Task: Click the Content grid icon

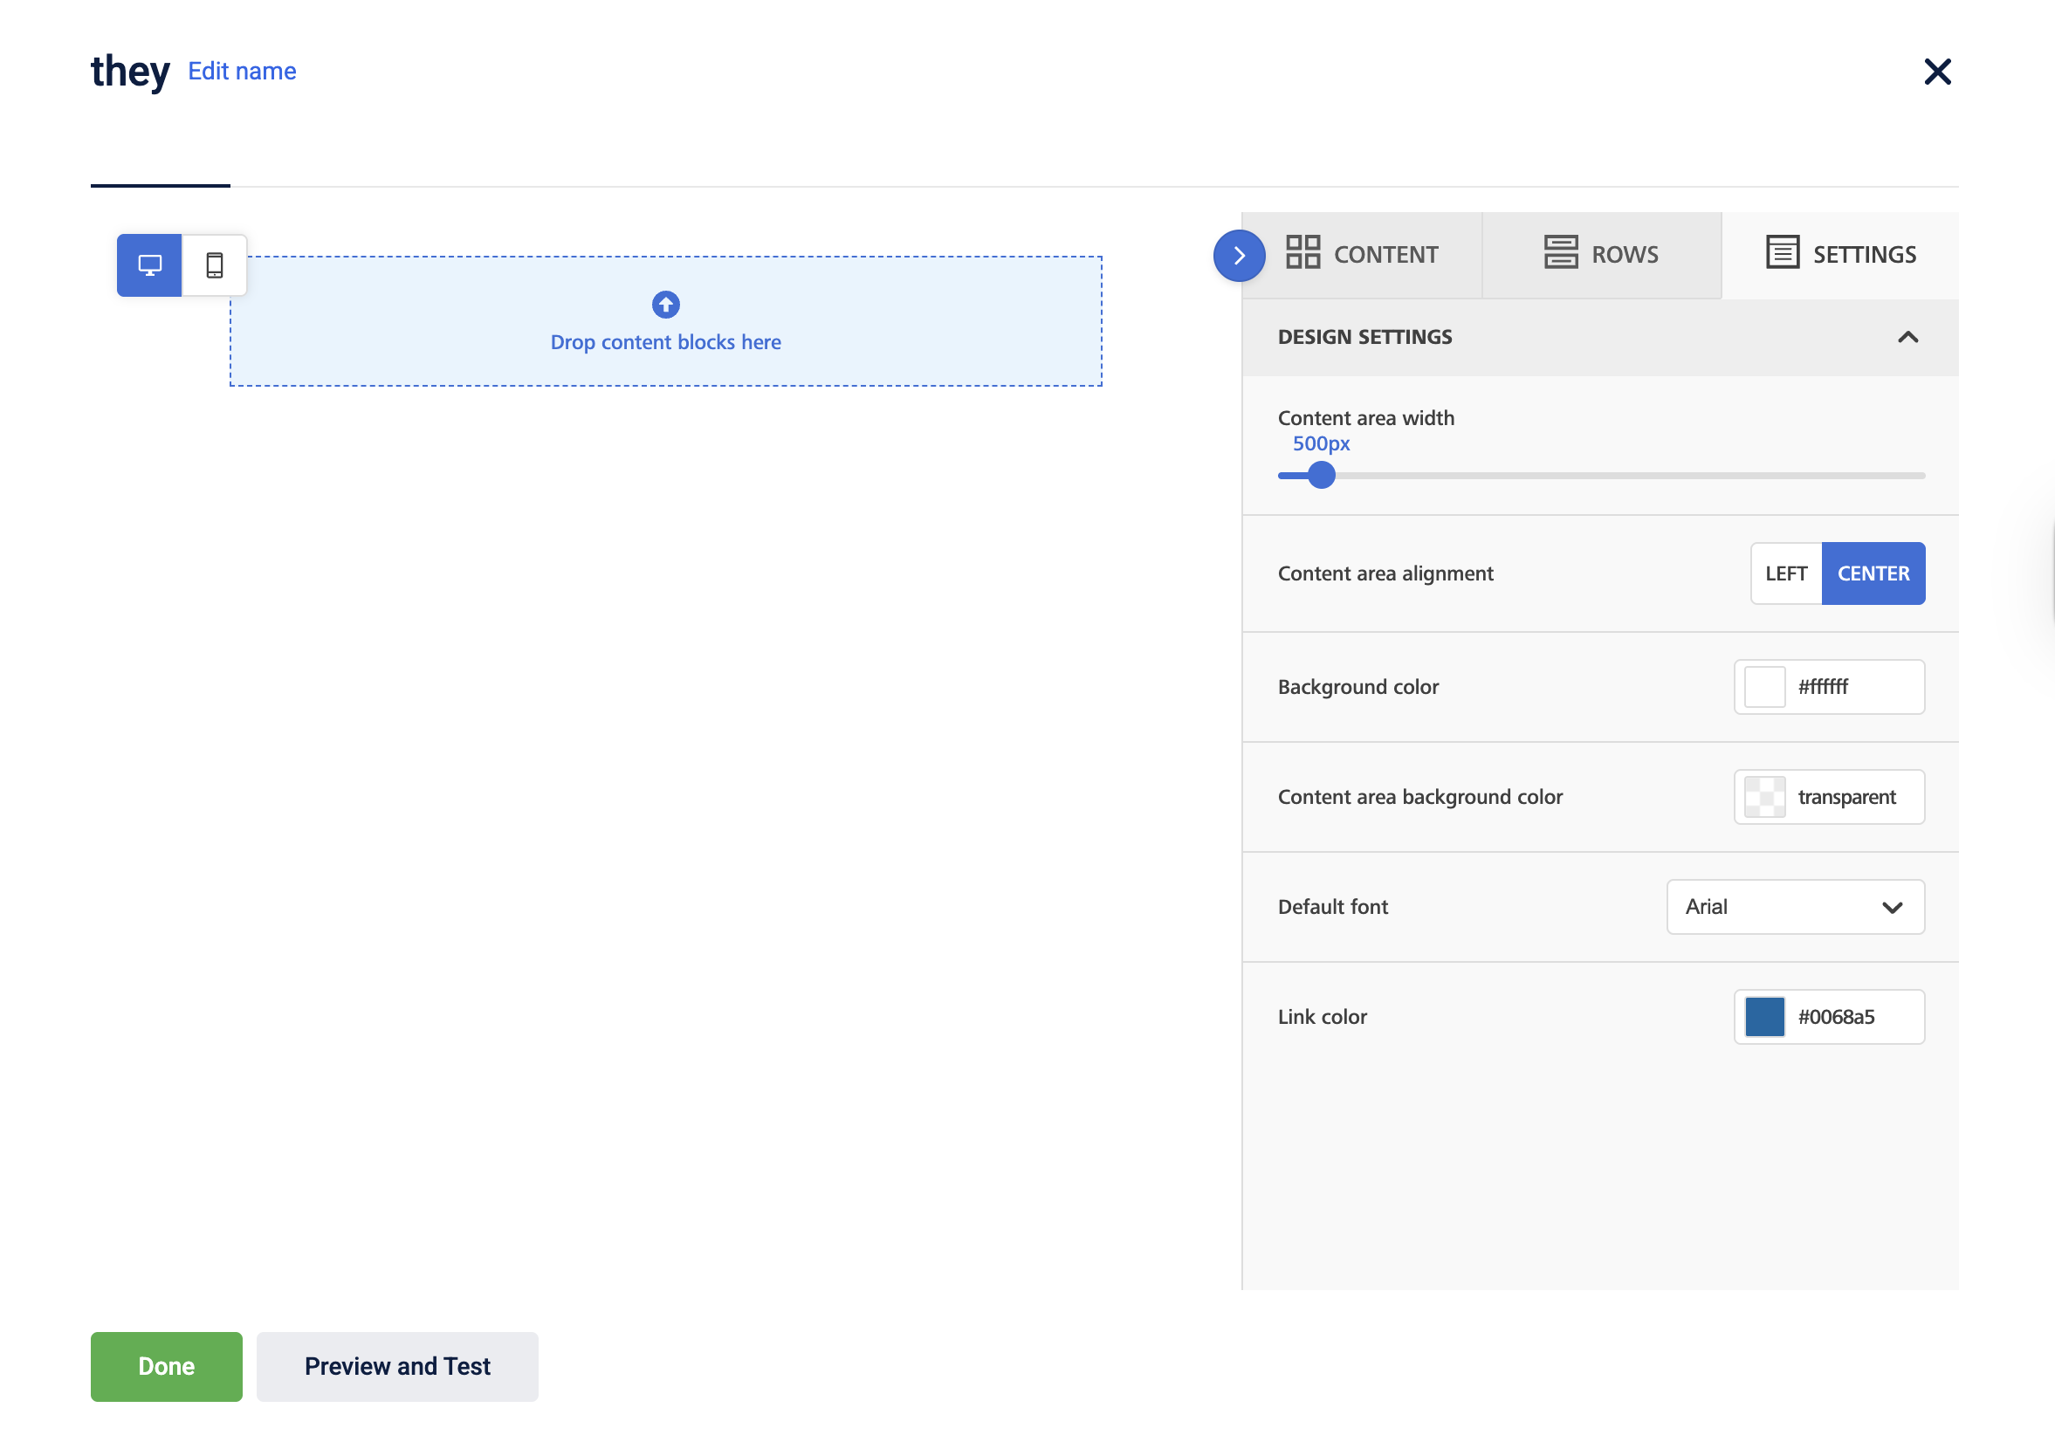Action: [x=1302, y=252]
